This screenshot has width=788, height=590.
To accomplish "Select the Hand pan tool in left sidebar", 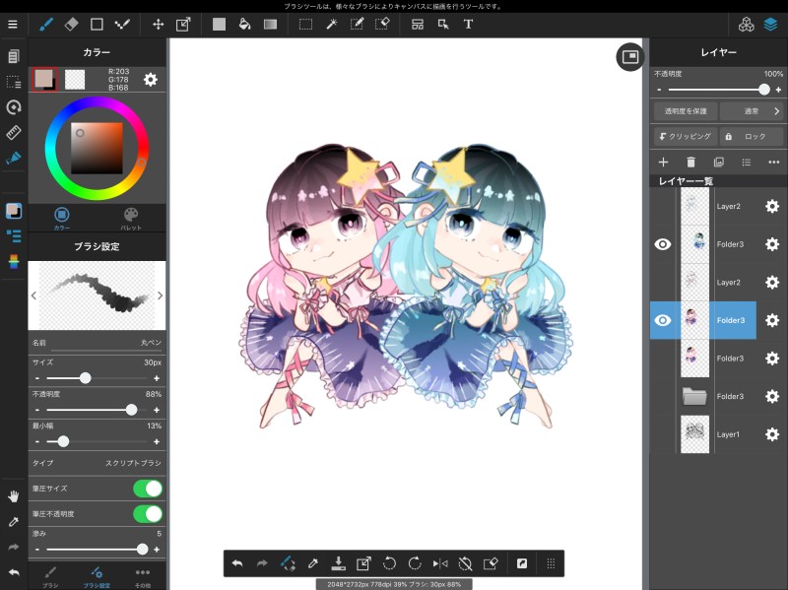I will (x=14, y=496).
